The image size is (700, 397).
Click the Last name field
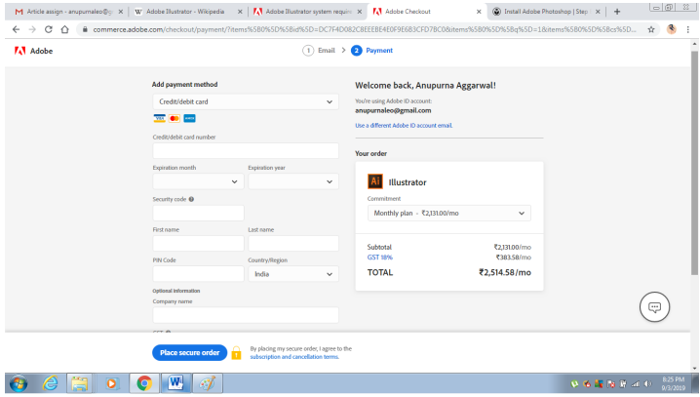[293, 244]
